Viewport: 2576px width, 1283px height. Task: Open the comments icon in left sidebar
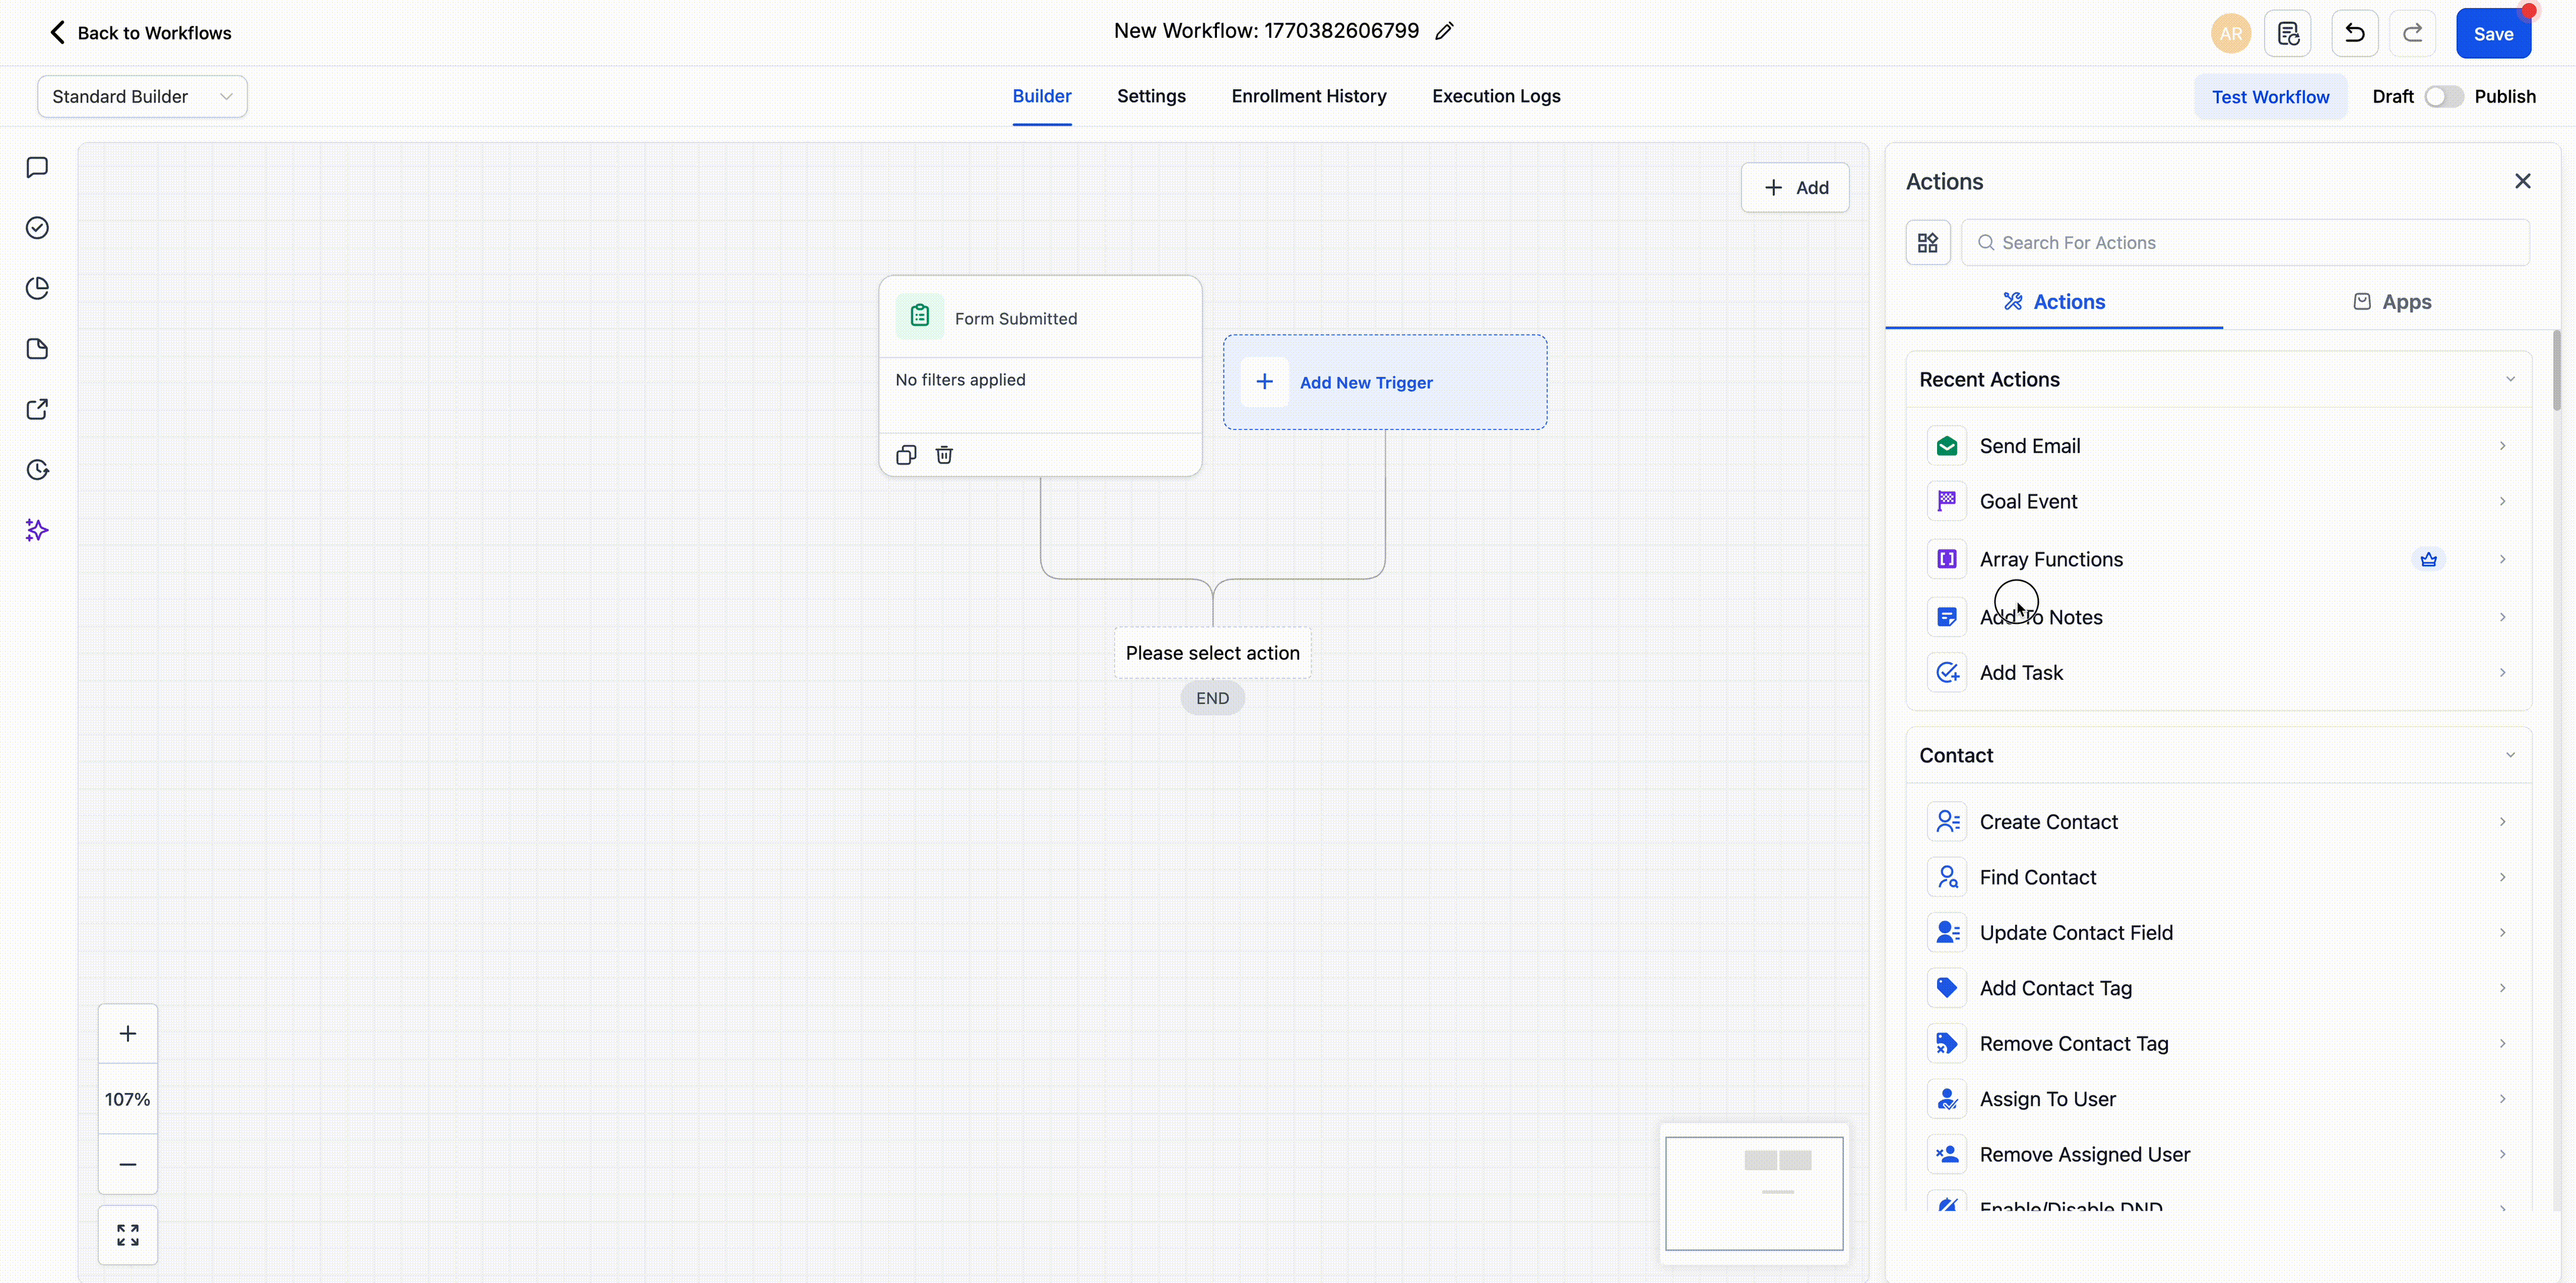tap(37, 167)
